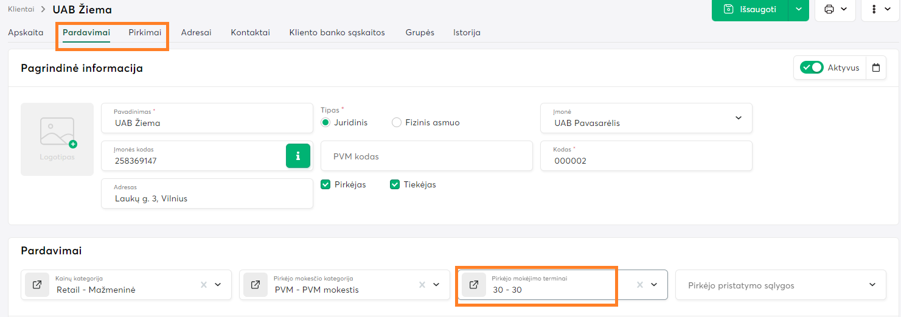Image resolution: width=901 pixels, height=317 pixels.
Task: Toggle the Aktyvus switch
Action: pyautogui.click(x=812, y=68)
